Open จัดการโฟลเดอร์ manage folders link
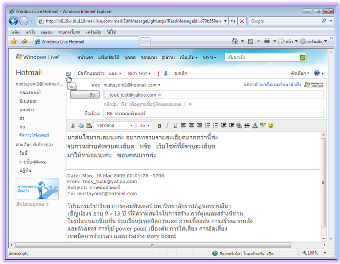Image resolution: width=340 pixels, height=264 pixels. point(34,135)
